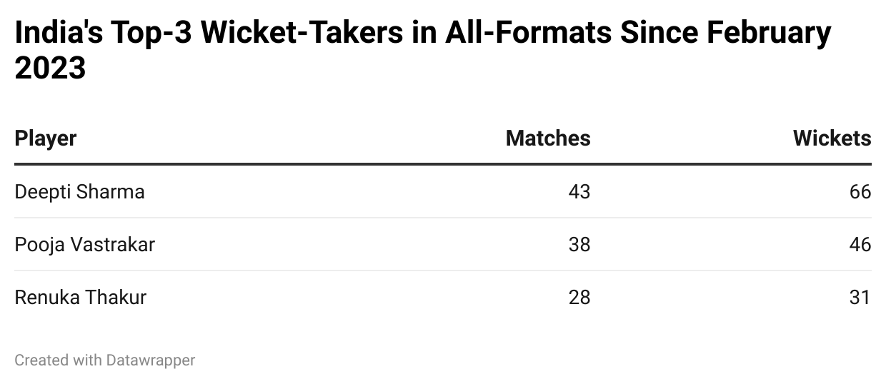Click Renuka Thakur's matches value 28
Image resolution: width=886 pixels, height=384 pixels.
(x=579, y=297)
